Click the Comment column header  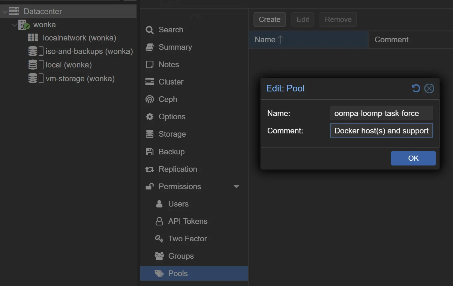pos(411,40)
